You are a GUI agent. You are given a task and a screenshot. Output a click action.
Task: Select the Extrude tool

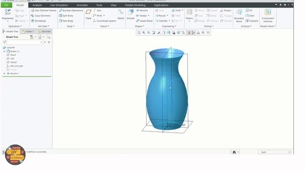click(x=130, y=14)
